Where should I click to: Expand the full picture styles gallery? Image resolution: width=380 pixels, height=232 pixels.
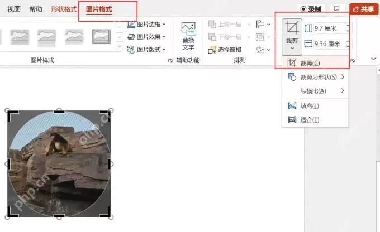pyautogui.click(x=119, y=46)
